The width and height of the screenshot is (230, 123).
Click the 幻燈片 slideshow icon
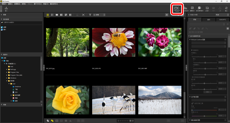207,9
